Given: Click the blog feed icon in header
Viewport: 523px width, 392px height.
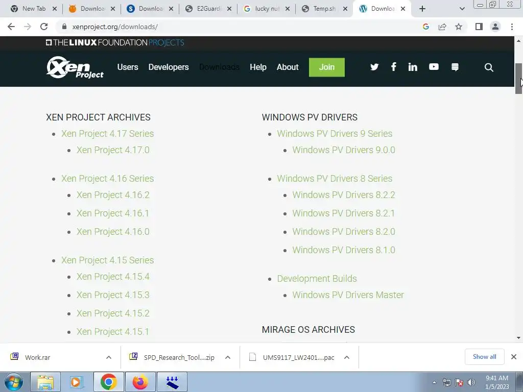Looking at the screenshot, I should (455, 67).
